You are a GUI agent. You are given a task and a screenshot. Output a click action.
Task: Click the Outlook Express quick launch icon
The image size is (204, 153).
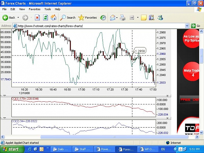pyautogui.click(x=36, y=149)
